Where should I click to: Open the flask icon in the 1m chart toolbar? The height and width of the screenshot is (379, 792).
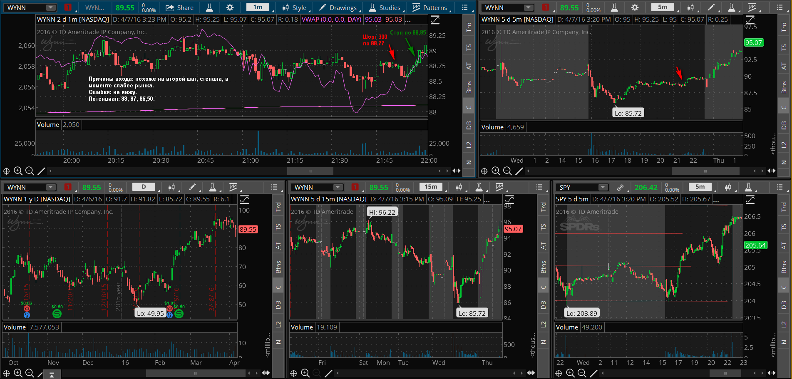tap(209, 7)
